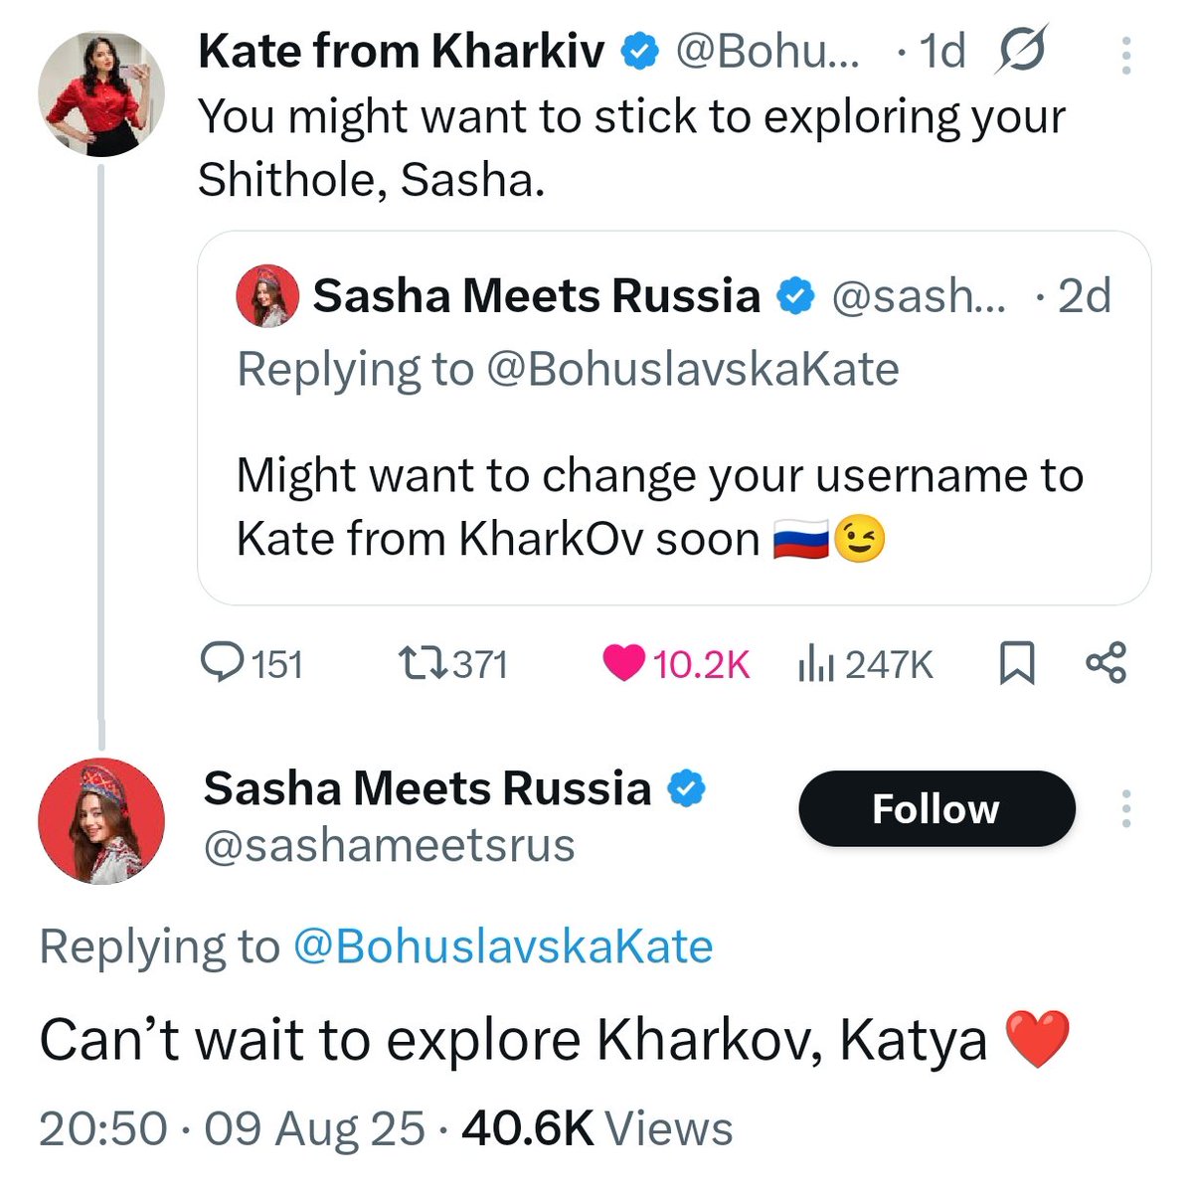Unlike the tweet via the pink heart icon
1190x1193 pixels.
click(x=624, y=663)
